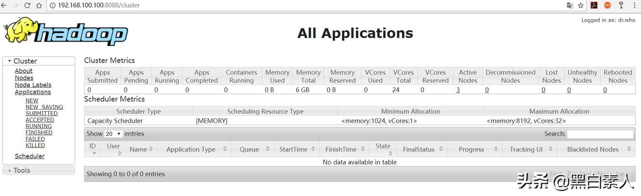
Task: Reload the page with the browser refresh icon
Action: (x=27, y=5)
